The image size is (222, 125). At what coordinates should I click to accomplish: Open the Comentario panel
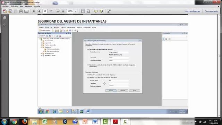pyautogui.click(x=211, y=11)
